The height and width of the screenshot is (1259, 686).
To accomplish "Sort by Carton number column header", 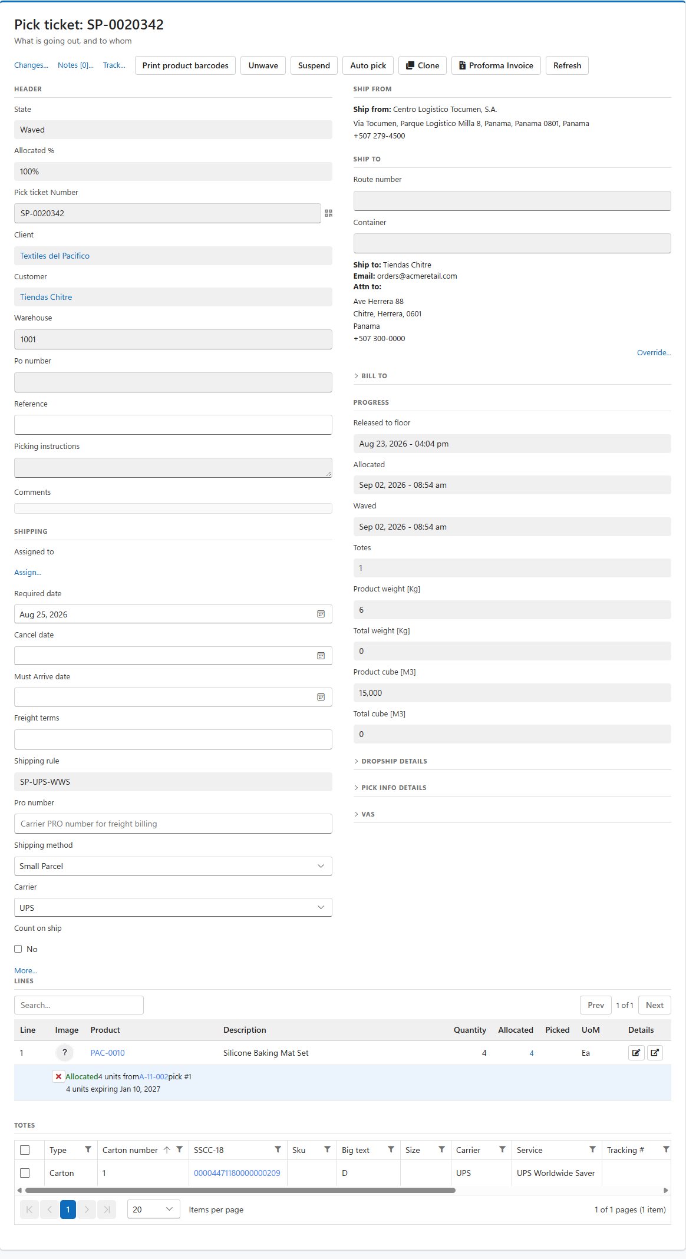I will [130, 1150].
